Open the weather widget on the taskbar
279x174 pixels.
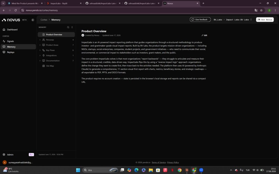(11, 170)
